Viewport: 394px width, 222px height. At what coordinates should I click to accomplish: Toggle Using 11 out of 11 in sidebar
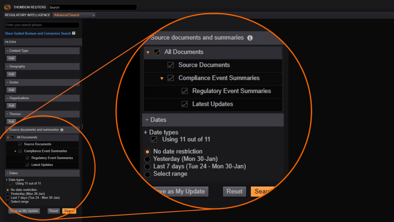click(11, 184)
